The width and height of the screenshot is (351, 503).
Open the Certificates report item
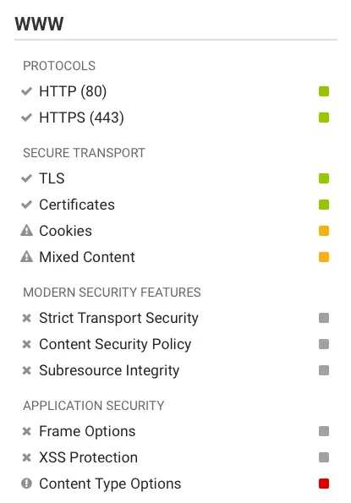pos(175,205)
